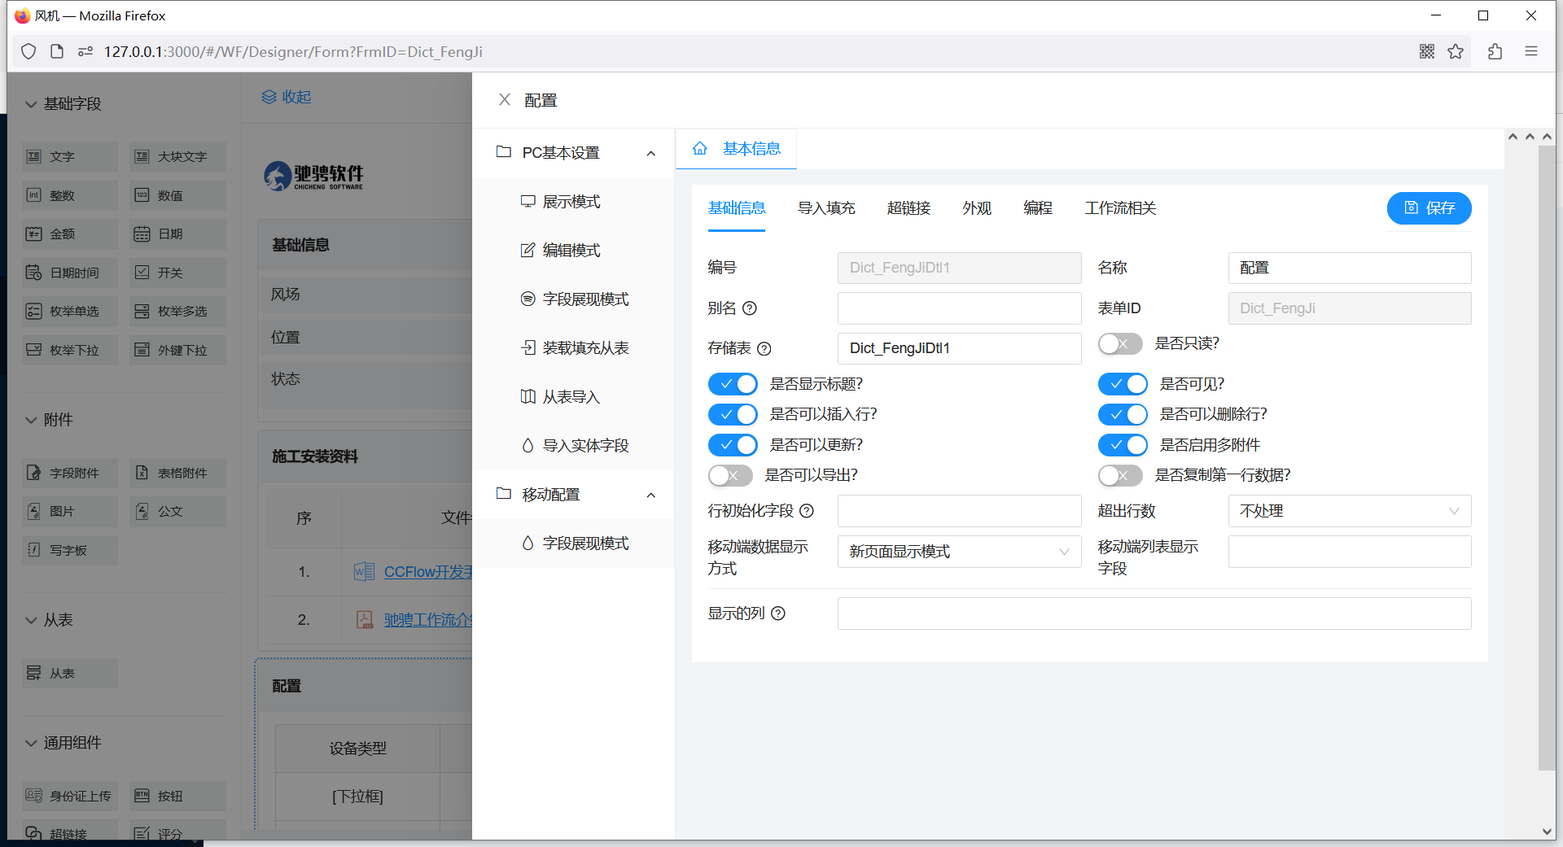The width and height of the screenshot is (1563, 847).
Task: Open the 超出行数 dropdown
Action: (1349, 511)
